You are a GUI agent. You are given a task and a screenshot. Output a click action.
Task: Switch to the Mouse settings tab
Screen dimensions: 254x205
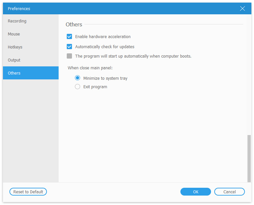coord(14,34)
